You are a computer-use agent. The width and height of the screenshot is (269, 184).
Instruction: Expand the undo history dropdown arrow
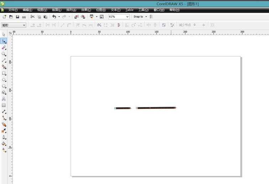(x=59, y=17)
